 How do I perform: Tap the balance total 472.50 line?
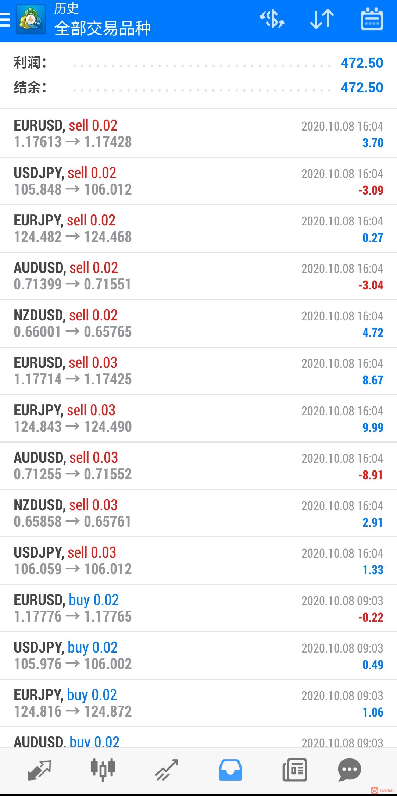click(198, 88)
